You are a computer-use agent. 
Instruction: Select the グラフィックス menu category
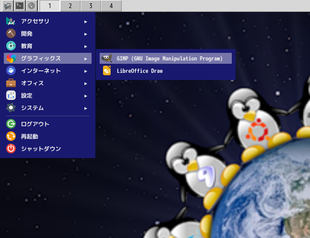48,59
